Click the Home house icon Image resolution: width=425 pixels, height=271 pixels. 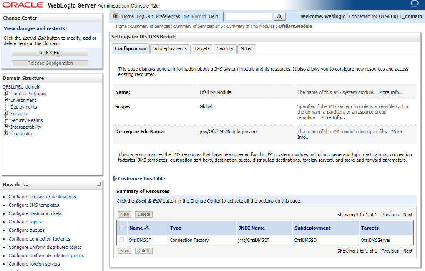(116, 15)
